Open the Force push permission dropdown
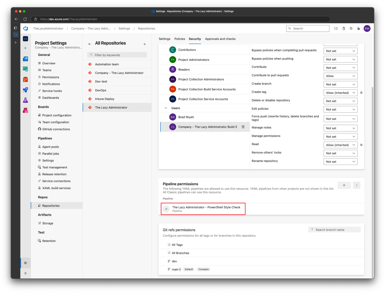Viewport: 385px width, 293px height. click(340, 119)
